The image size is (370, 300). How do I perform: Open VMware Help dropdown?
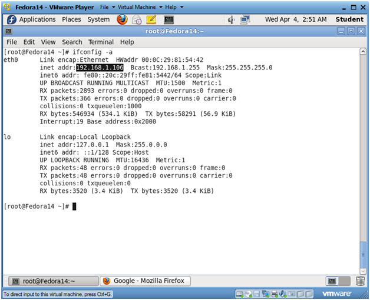pyautogui.click(x=174, y=7)
